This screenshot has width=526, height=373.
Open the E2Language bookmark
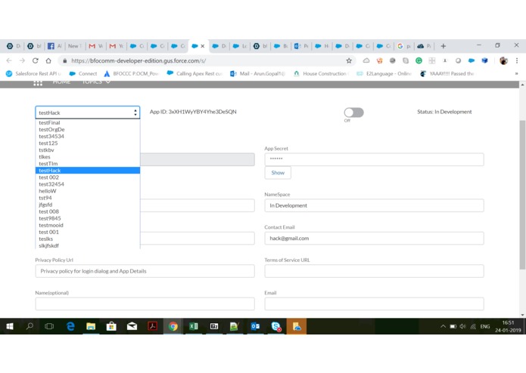[384, 73]
